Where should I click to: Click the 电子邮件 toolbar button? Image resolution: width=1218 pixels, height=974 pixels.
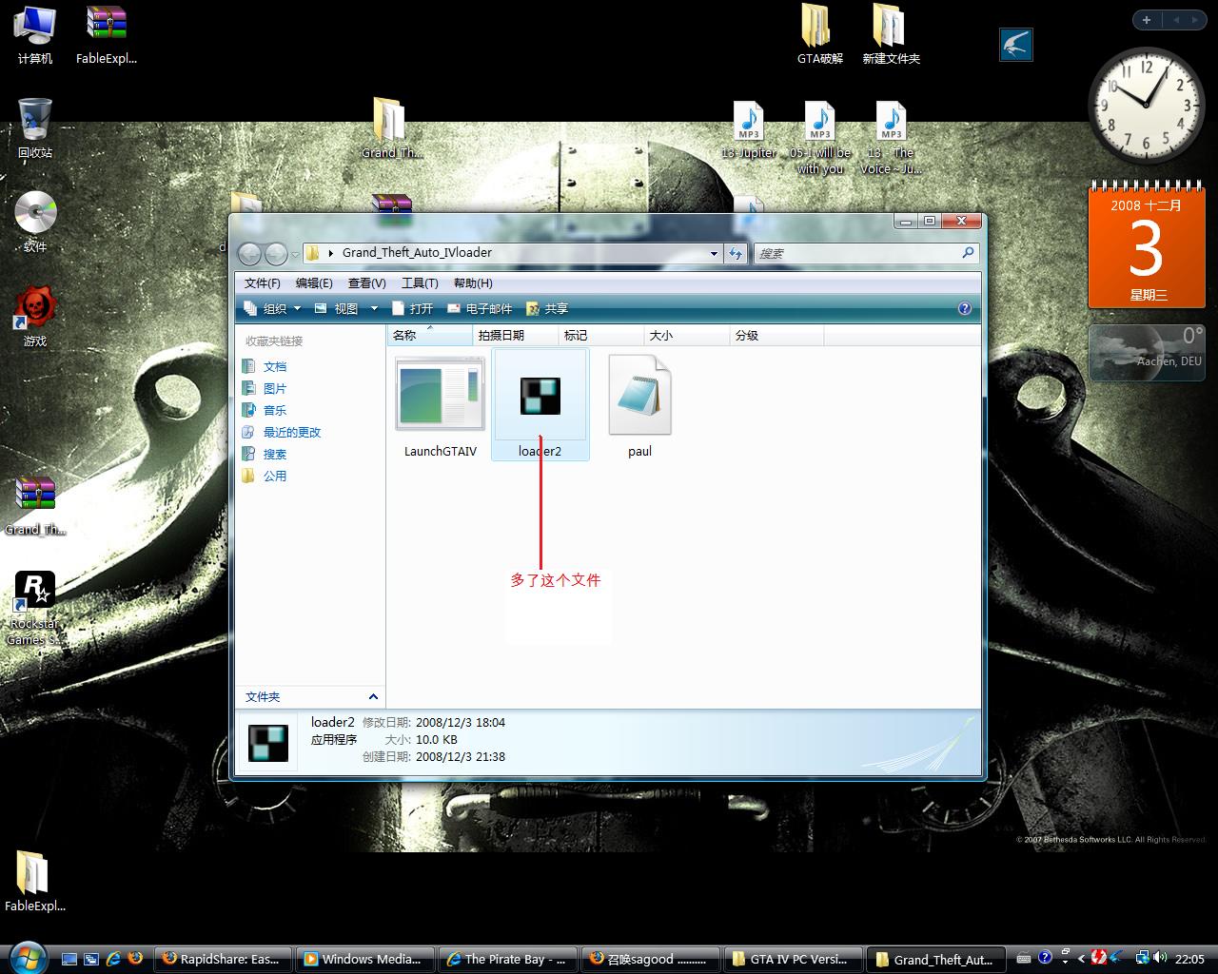click(480, 308)
